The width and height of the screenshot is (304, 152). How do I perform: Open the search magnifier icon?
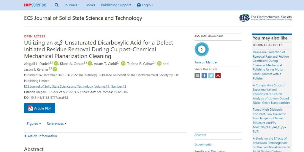click(x=56, y=5)
